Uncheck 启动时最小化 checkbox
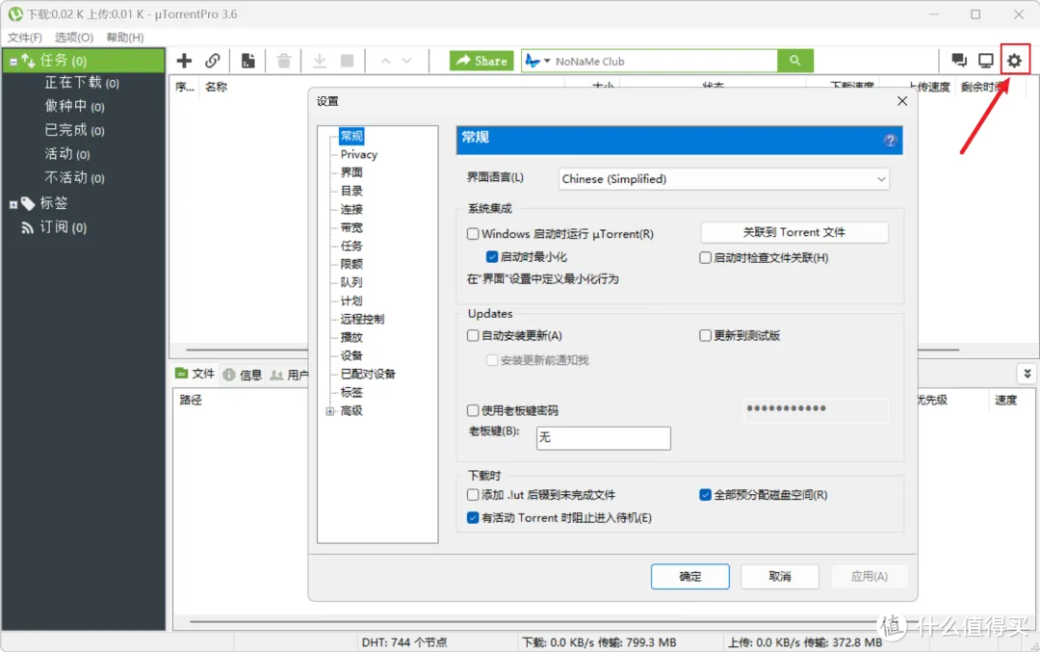Image resolution: width=1040 pixels, height=652 pixels. pyautogui.click(x=492, y=257)
